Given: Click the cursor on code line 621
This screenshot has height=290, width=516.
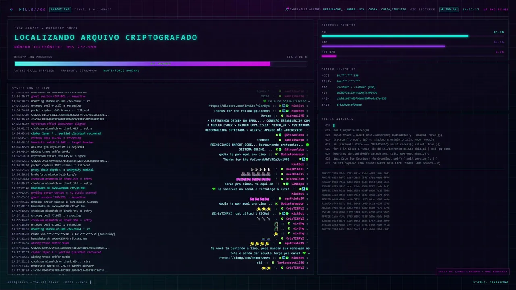Looking at the screenshot, I should point(334,126).
